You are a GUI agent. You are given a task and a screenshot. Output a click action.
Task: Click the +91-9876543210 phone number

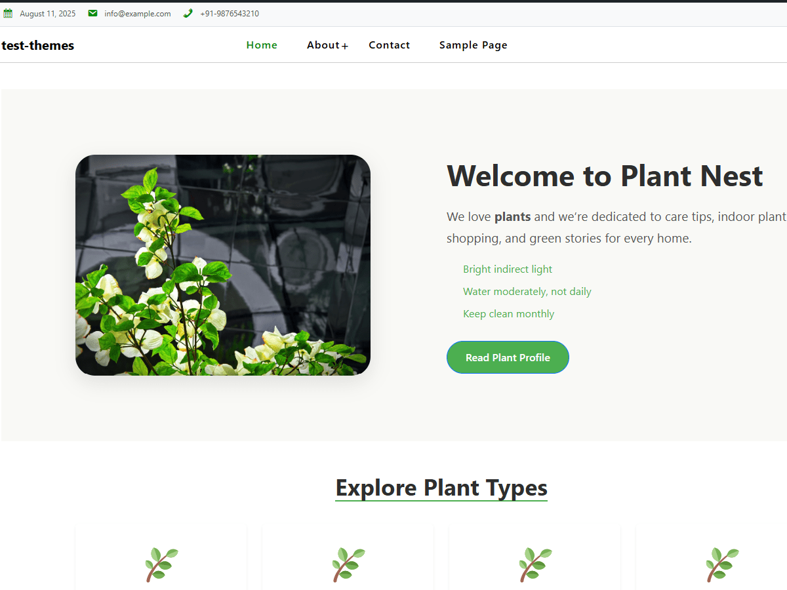click(x=230, y=14)
